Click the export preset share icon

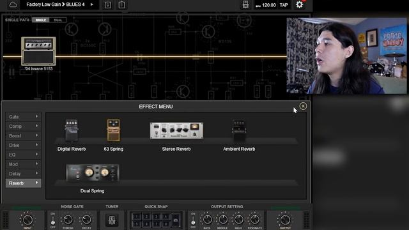point(121,4)
